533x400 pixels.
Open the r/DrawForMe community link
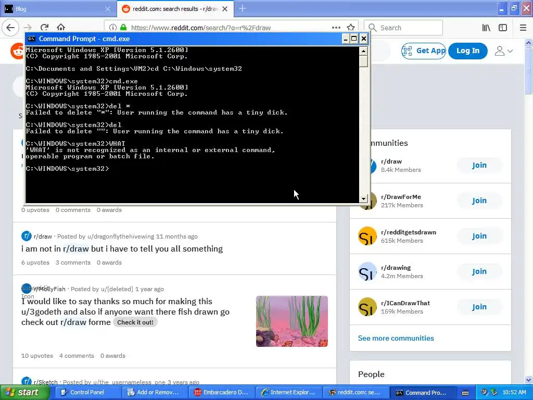tap(401, 197)
